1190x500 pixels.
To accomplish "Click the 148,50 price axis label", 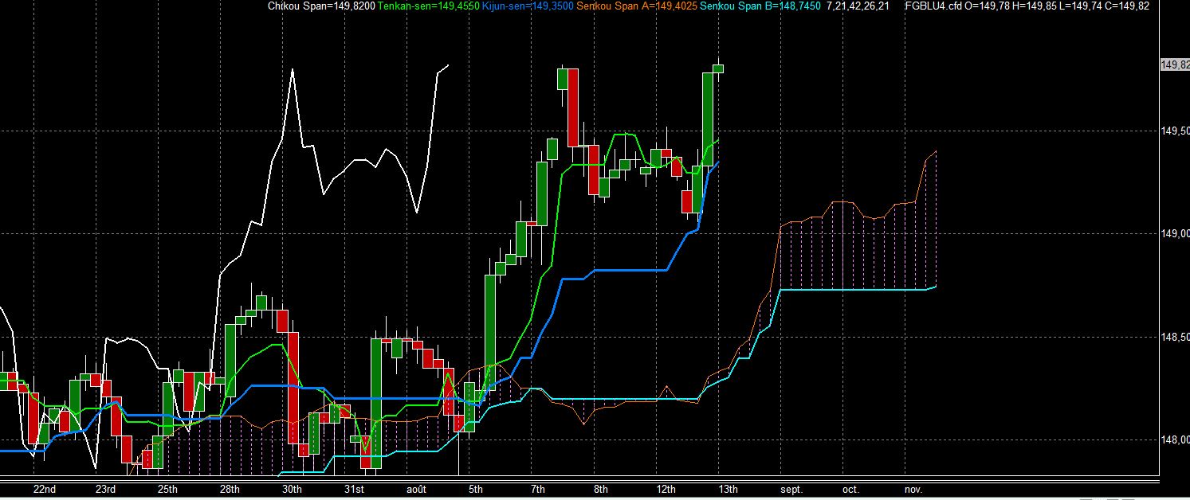I will (x=1176, y=337).
